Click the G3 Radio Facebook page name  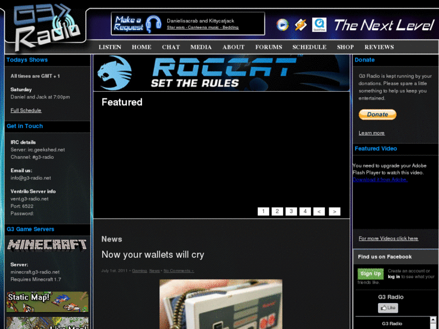391,297
